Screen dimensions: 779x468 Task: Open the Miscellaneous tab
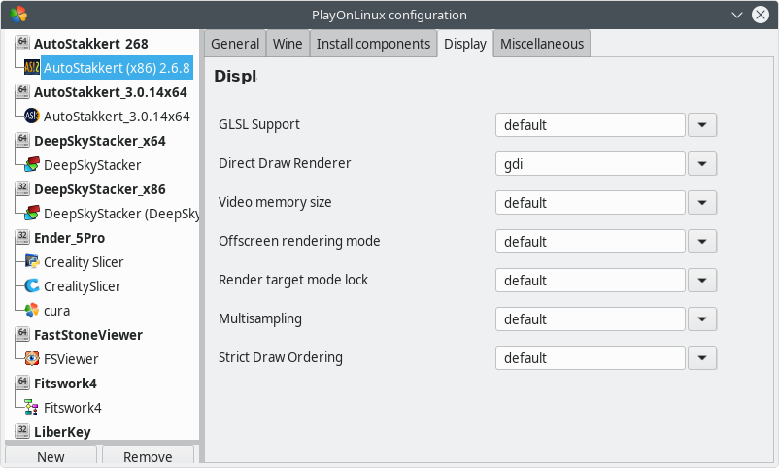(x=542, y=44)
